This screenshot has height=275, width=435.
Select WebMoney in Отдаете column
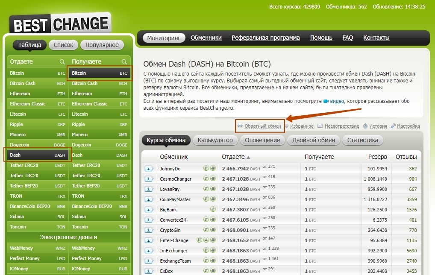click(x=38, y=249)
